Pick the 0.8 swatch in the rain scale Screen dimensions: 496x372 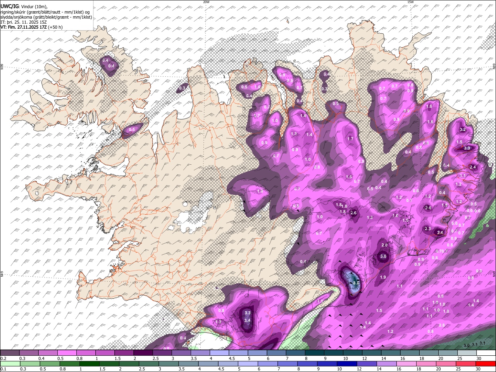[x=69, y=363]
